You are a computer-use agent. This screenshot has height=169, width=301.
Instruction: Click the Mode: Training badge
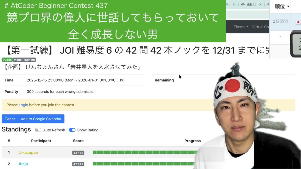[x=24, y=60]
